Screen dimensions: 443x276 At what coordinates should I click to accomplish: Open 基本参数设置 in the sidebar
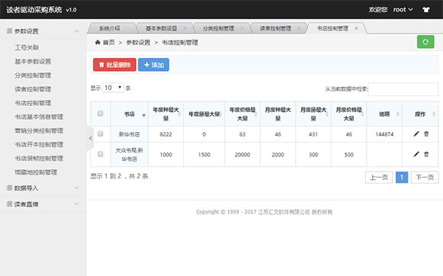(x=33, y=61)
